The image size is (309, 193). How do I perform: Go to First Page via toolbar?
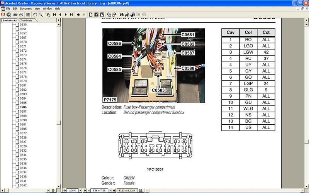point(54,15)
